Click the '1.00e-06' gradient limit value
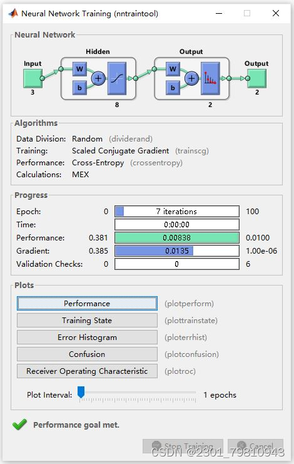 point(261,251)
